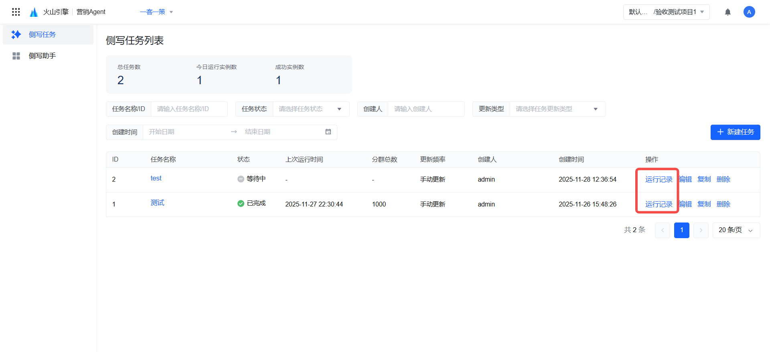This screenshot has width=770, height=352.
Task: Go to next page arrow
Action: coord(701,230)
